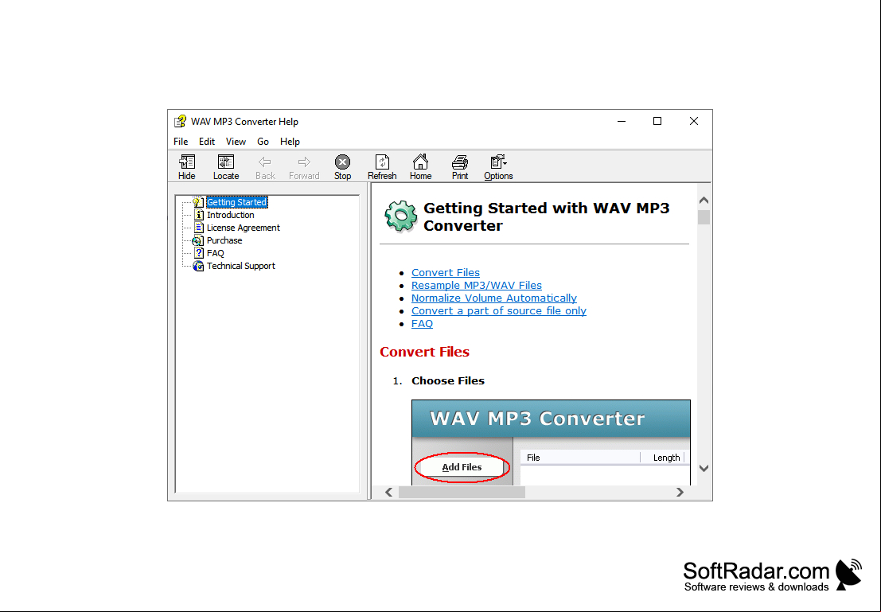Click the Getting Started with WAV MP3 Converter heading
Image resolution: width=881 pixels, height=612 pixels.
click(546, 217)
